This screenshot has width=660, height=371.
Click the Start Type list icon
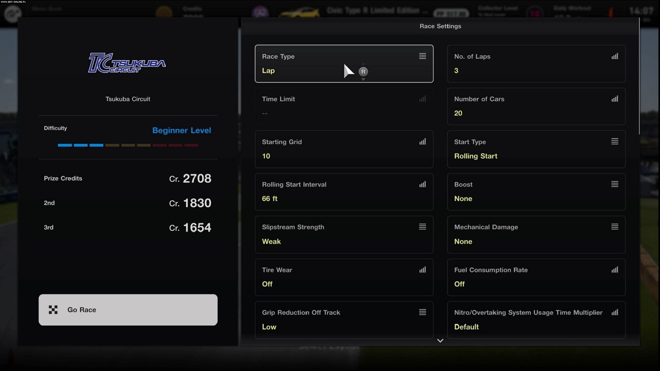(615, 142)
